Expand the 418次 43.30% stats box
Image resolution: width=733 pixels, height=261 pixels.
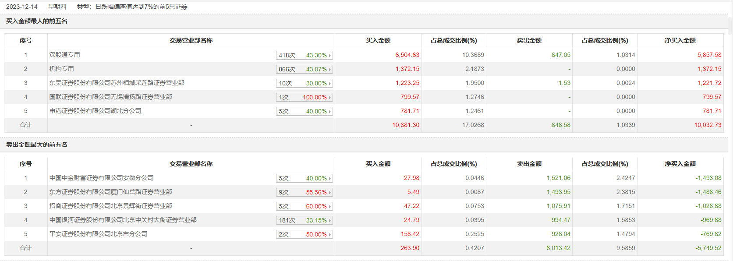pyautogui.click(x=305, y=55)
